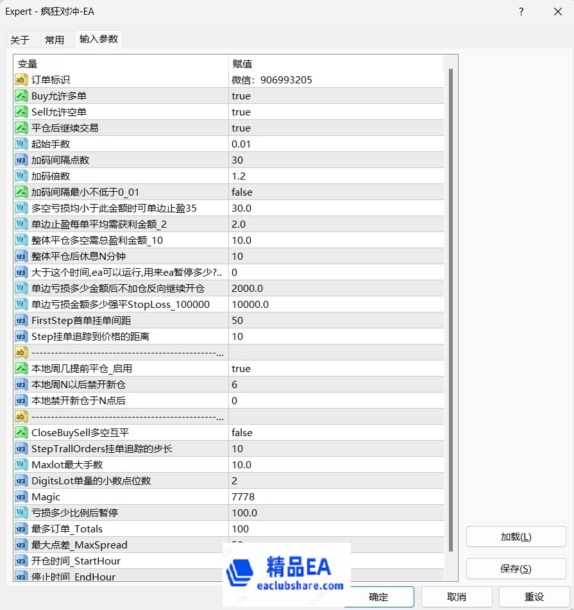Click the boolean icon next to Buy允许多单
The image size is (574, 610).
tap(21, 96)
